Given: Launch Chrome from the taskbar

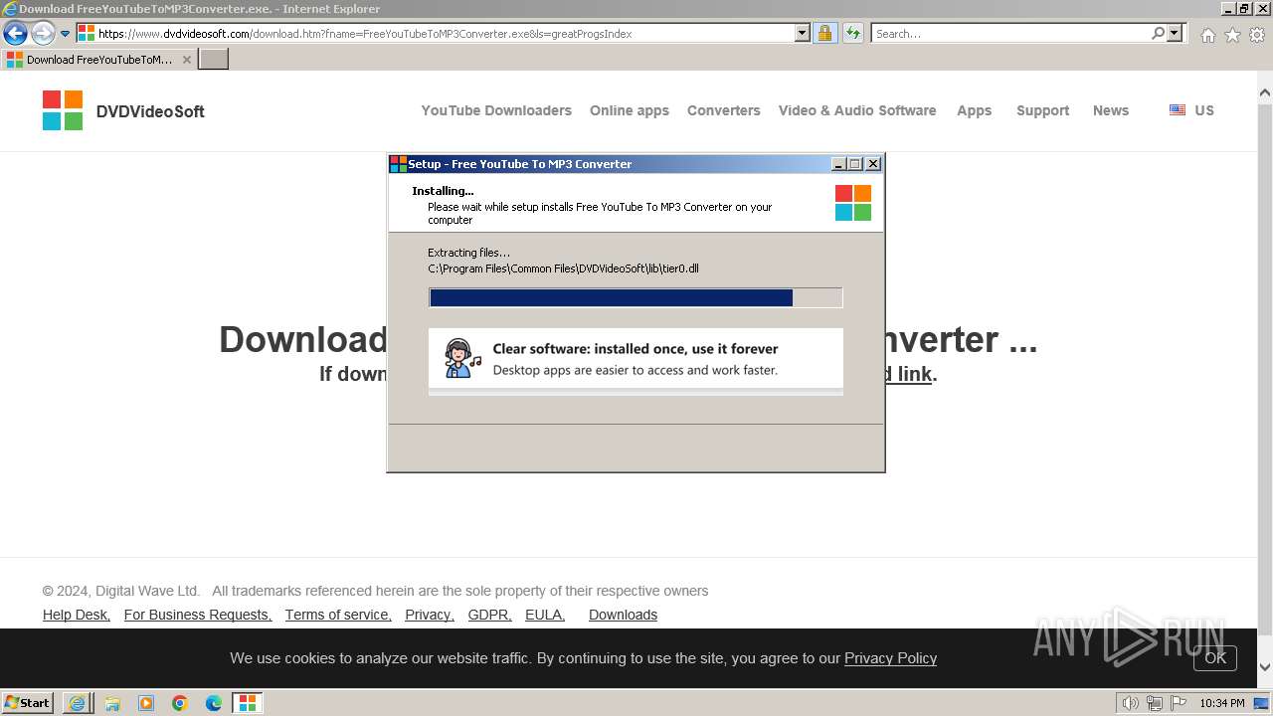Looking at the screenshot, I should pyautogui.click(x=180, y=703).
